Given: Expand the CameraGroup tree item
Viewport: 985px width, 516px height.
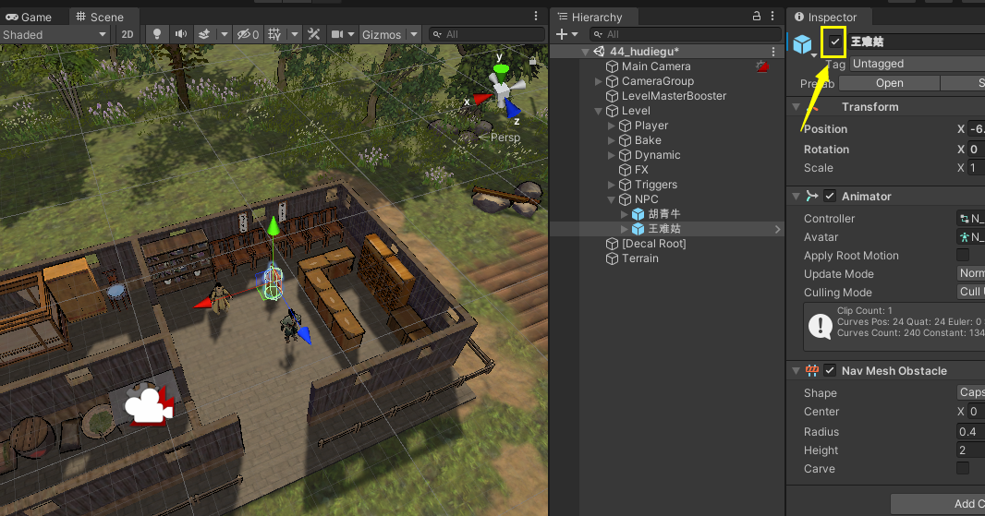Looking at the screenshot, I should click(599, 81).
